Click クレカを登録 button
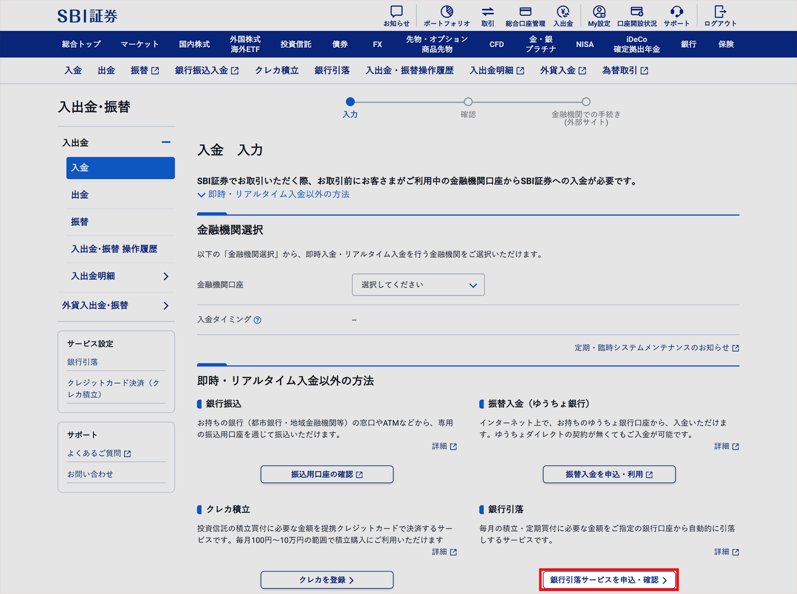 coord(327,580)
